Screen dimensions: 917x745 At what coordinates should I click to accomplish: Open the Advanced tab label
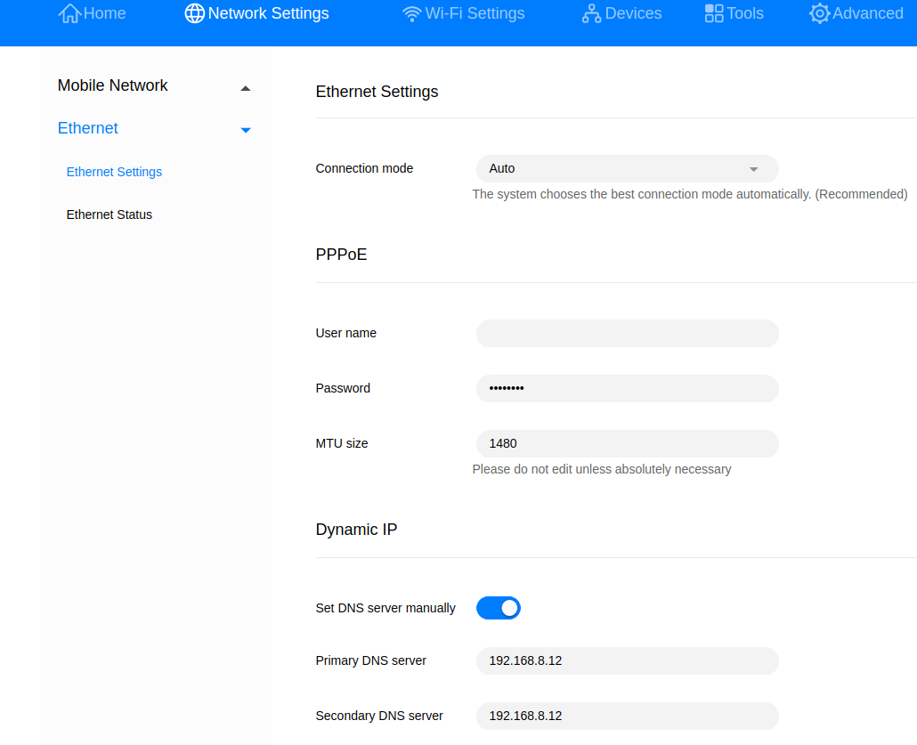[868, 13]
